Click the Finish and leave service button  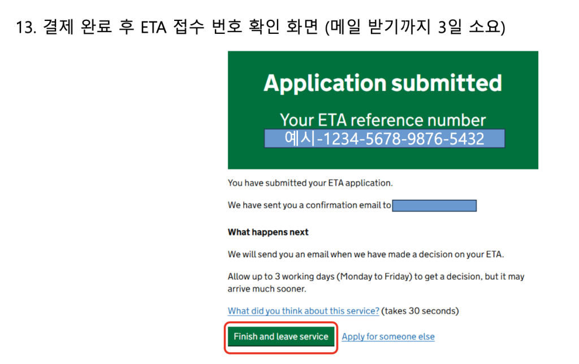[281, 337]
